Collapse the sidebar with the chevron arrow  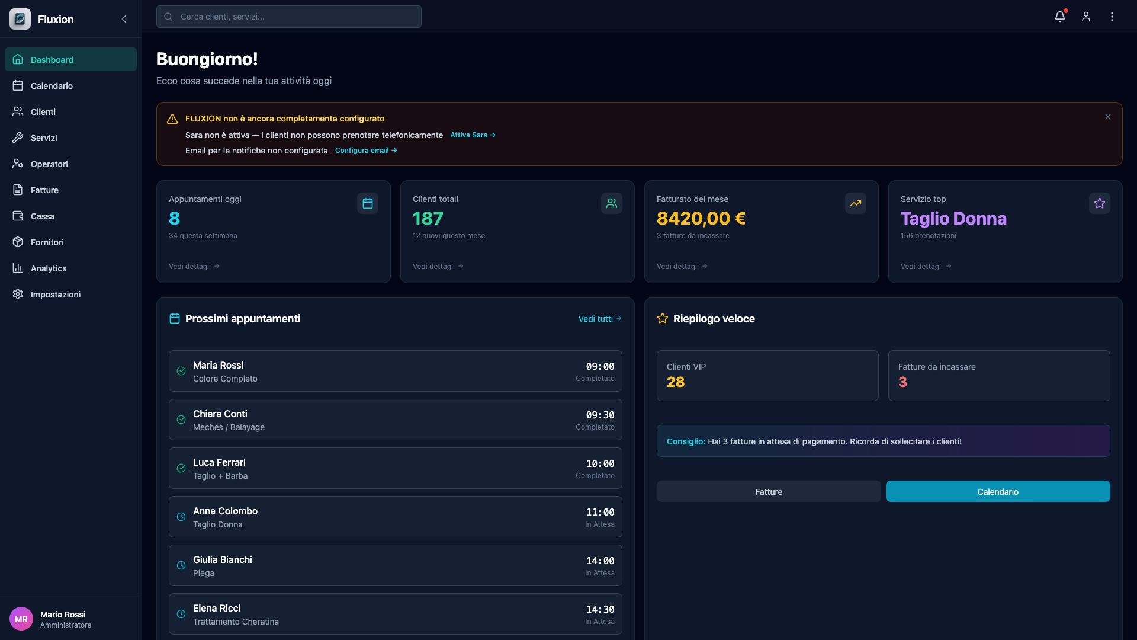124,19
